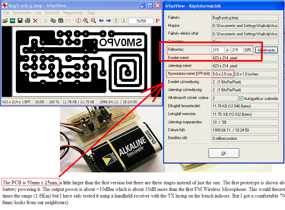Minimize the IrfanView main window
Viewport: 285px width, 210px height.
[142, 6]
